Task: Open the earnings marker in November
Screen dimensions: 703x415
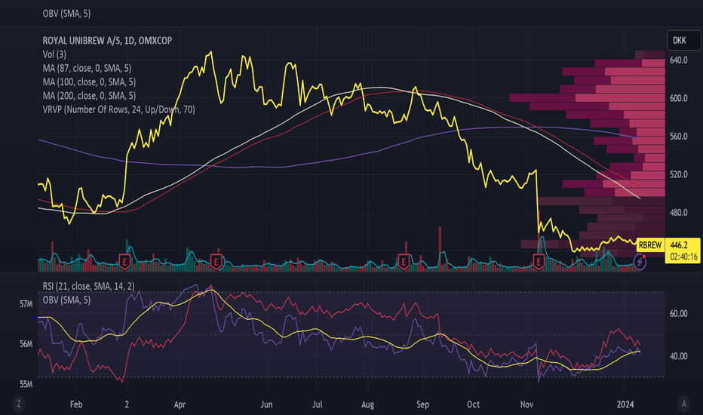Action: tap(539, 261)
